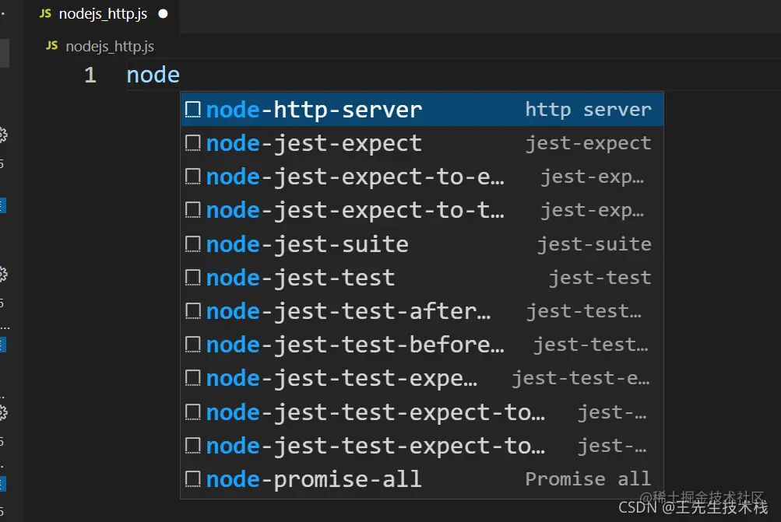This screenshot has width=781, height=522.
Task: Choose the node-jest-test-after… suggestion
Action: [x=422, y=311]
